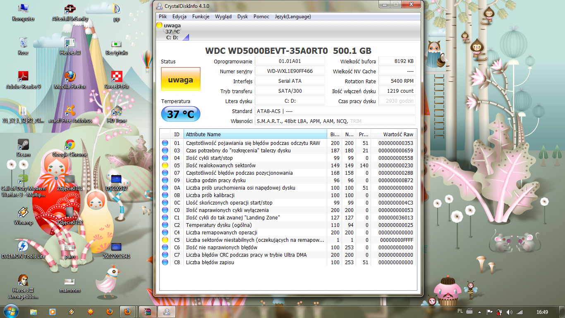Open the Wygląd menu
Screen dimensions: 565x318
pyautogui.click(x=223, y=17)
